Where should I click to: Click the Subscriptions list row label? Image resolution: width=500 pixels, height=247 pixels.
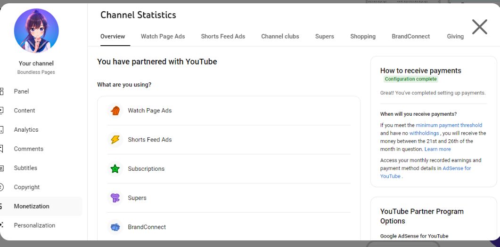tap(146, 169)
